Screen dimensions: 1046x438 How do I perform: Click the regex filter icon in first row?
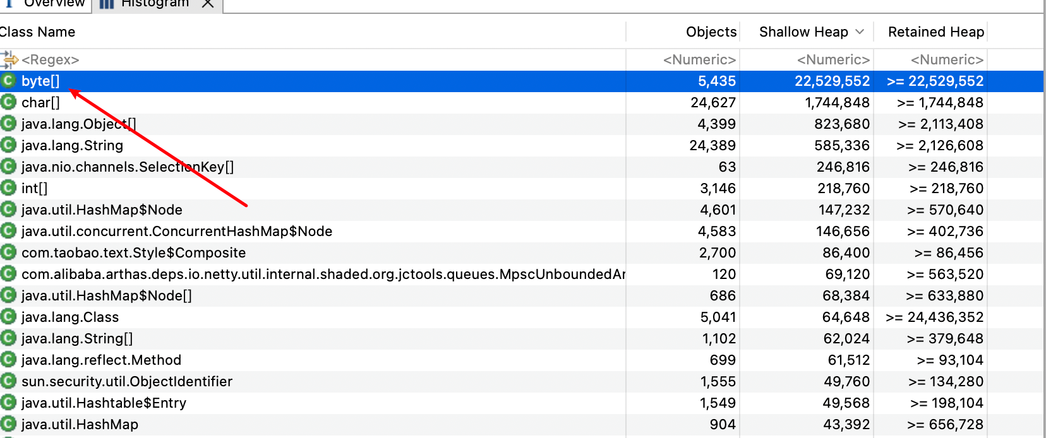(9, 60)
